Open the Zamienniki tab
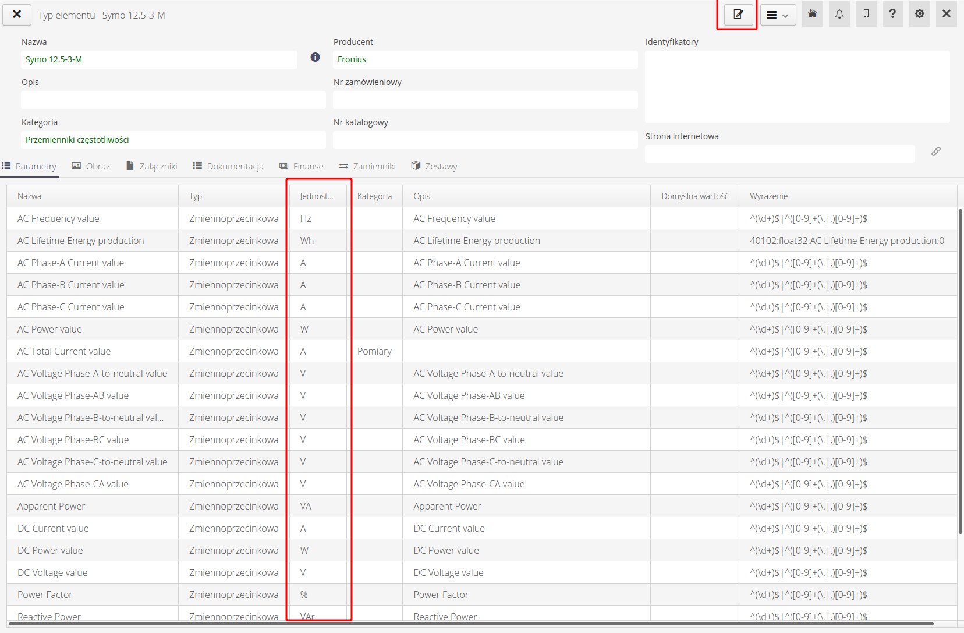Screen dimensions: 964x633 coord(368,167)
